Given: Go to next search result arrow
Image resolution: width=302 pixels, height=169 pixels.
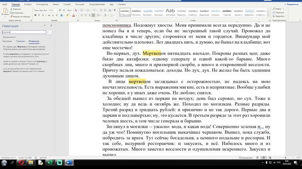Looking at the screenshot, I should coord(50,37).
